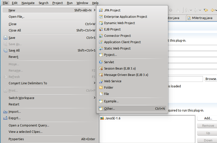
Task: Click the Save All icon
Action: (5, 51)
